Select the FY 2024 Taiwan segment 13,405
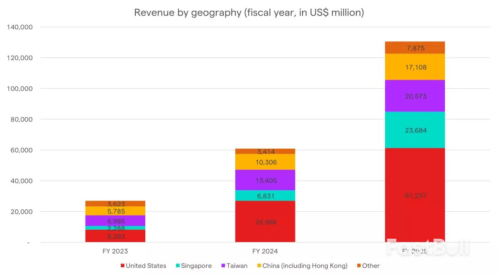The height and width of the screenshot is (276, 498). point(265,180)
